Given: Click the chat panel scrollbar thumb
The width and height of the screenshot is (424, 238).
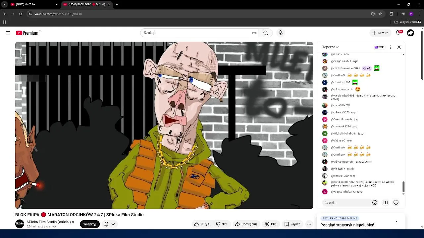Looking at the screenshot, I should (x=403, y=186).
